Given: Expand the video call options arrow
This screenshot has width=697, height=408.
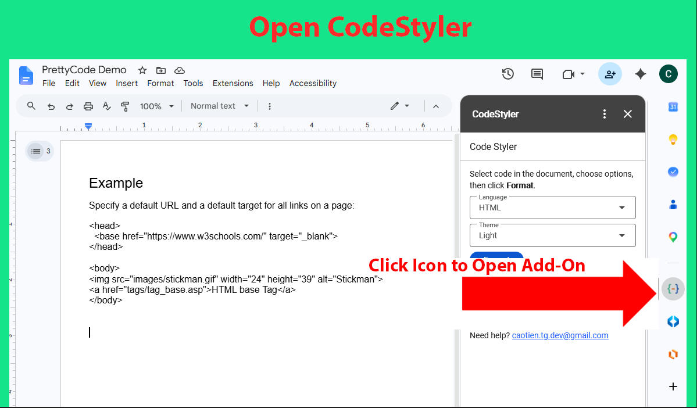Looking at the screenshot, I should [x=582, y=74].
